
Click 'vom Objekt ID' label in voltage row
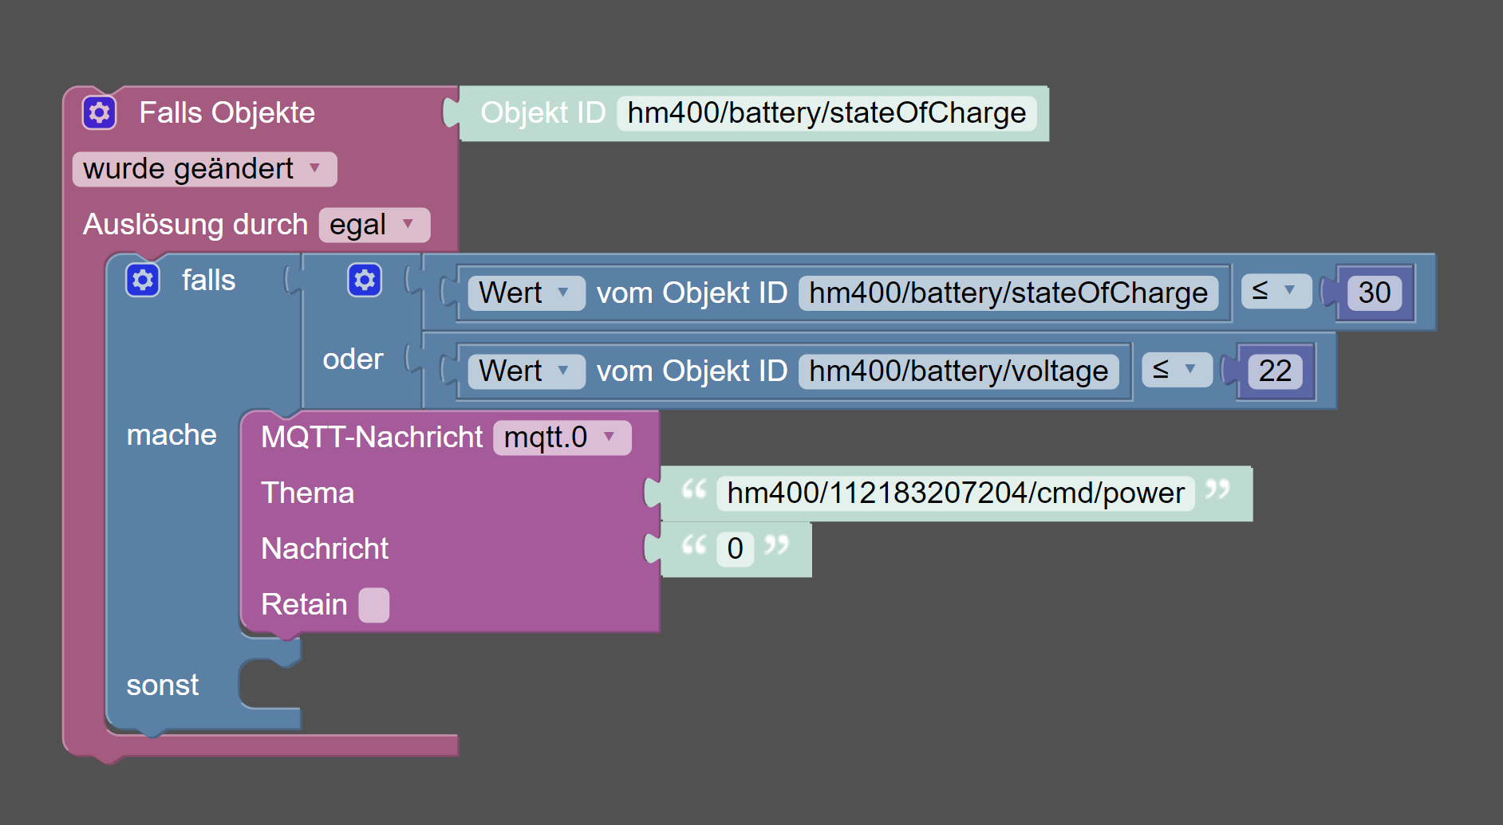tap(692, 371)
